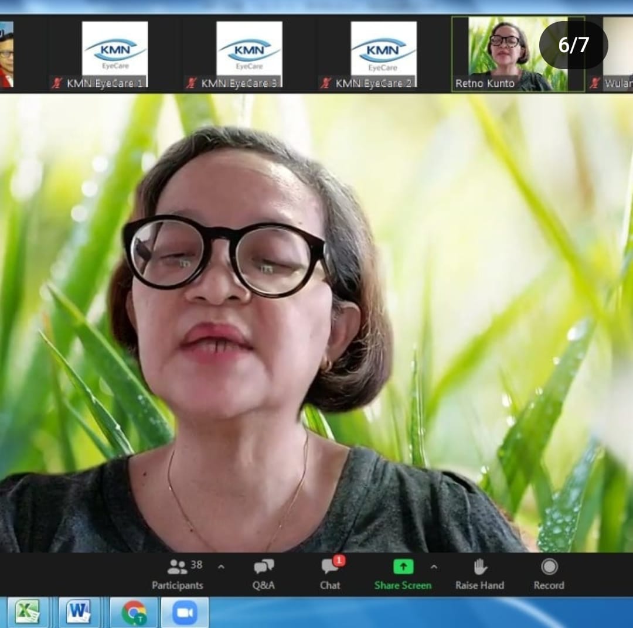Switch to Google Chrome in taskbar
Screen dimensions: 633x628
(x=134, y=613)
